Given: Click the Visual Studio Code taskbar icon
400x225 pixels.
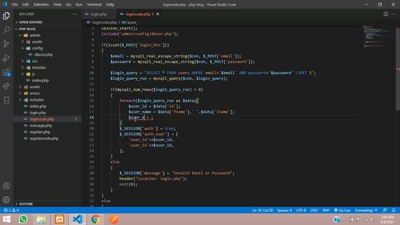Looking at the screenshot, I should [x=77, y=219].
